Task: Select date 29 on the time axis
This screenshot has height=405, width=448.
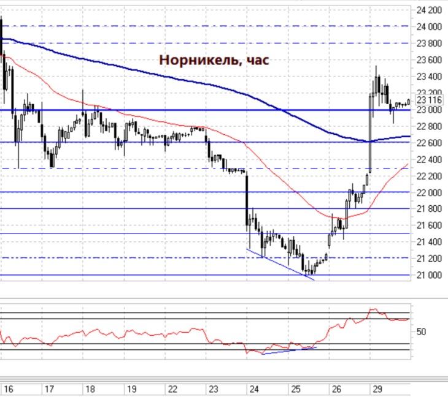Action: [x=377, y=389]
